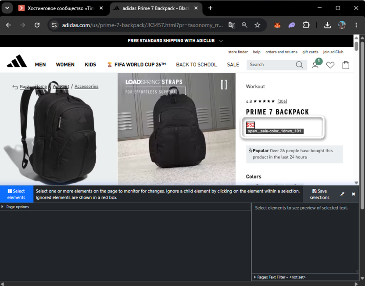The width and height of the screenshot is (365, 286).
Task: Click the translate page icon
Action: (232, 25)
